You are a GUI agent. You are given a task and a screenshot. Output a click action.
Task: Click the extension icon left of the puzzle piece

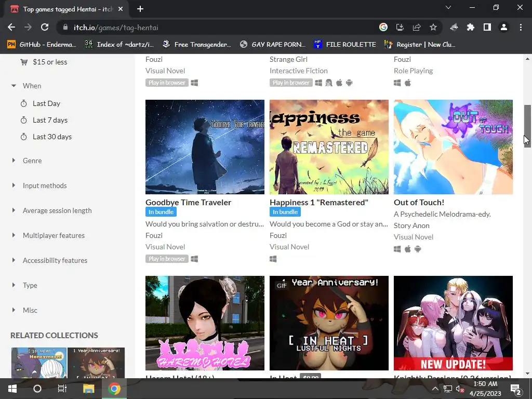454,28
